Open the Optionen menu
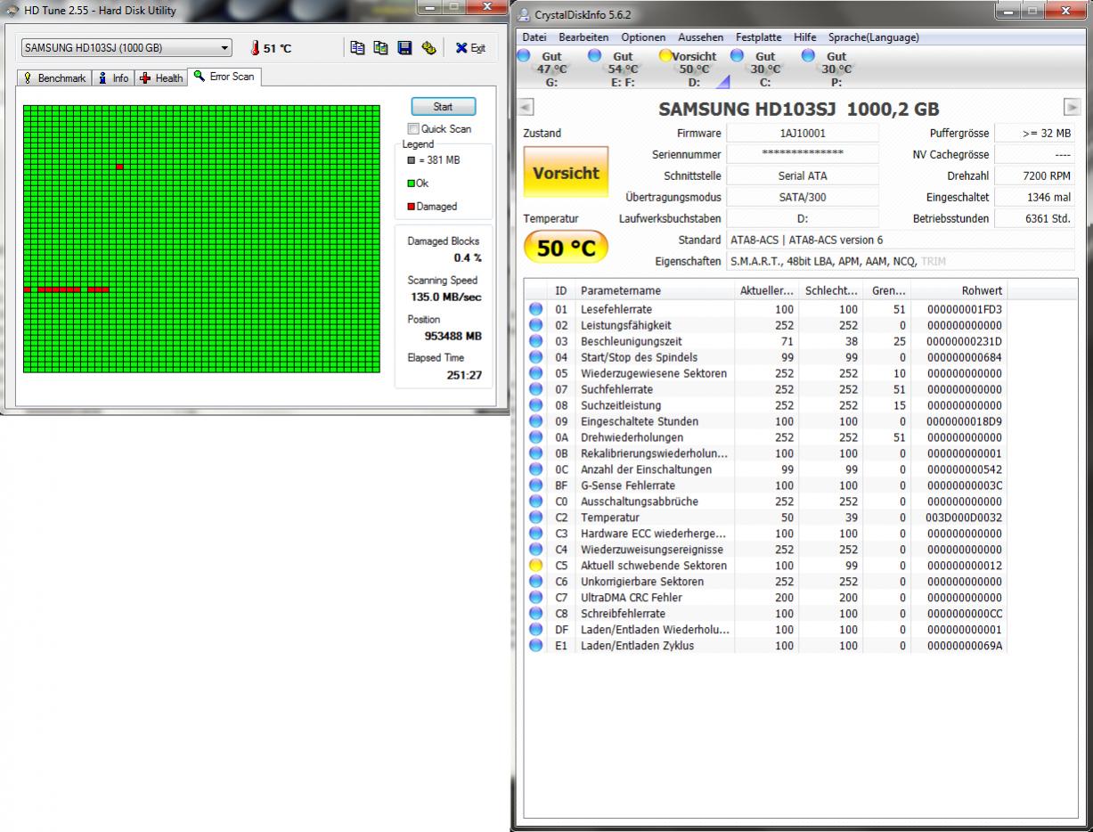The height and width of the screenshot is (832, 1093). 643,37
